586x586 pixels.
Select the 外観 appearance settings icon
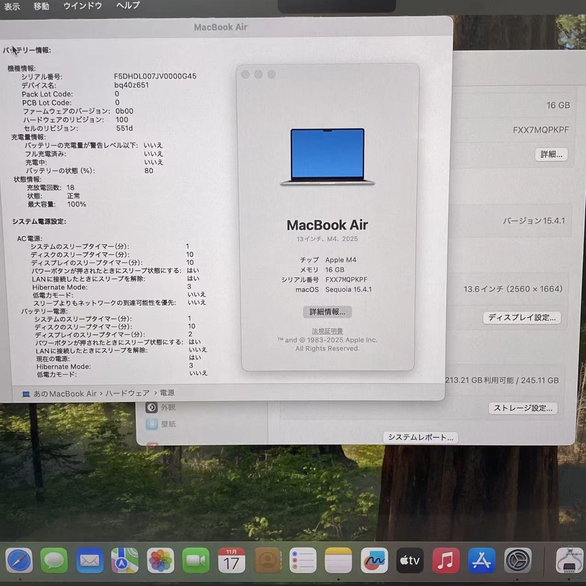coord(152,407)
